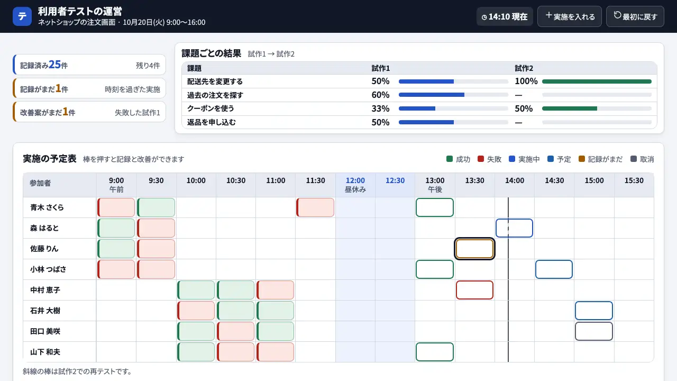
Task: Click the 最初に戻す reset button
Action: [635, 16]
